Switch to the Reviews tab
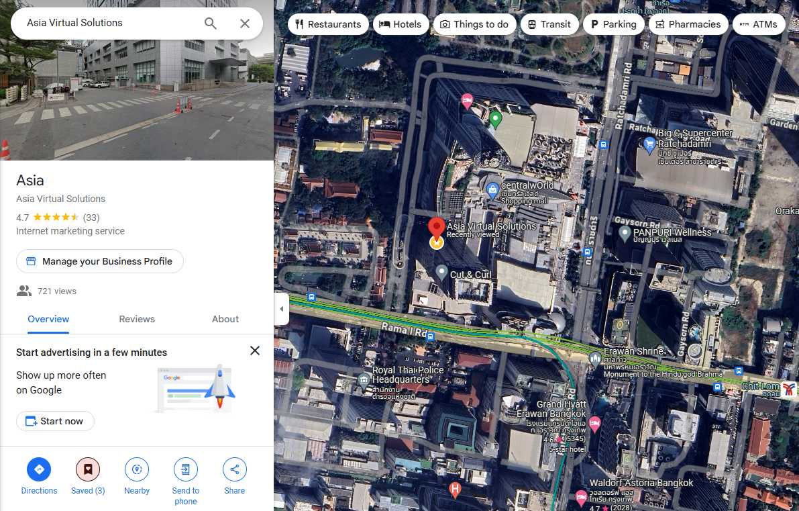The image size is (799, 511). click(137, 319)
